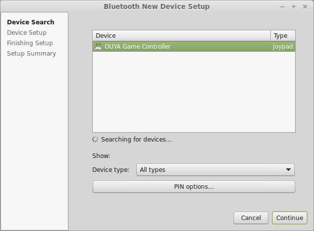Image resolution: width=314 pixels, height=231 pixels.
Task: Select the Finishing Setup sidebar step
Action: coord(30,43)
